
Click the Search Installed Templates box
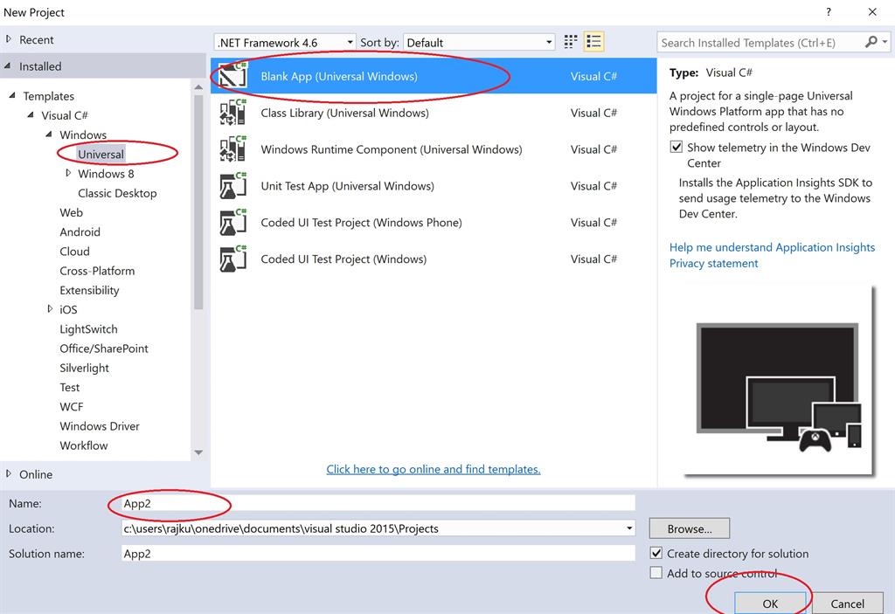761,42
